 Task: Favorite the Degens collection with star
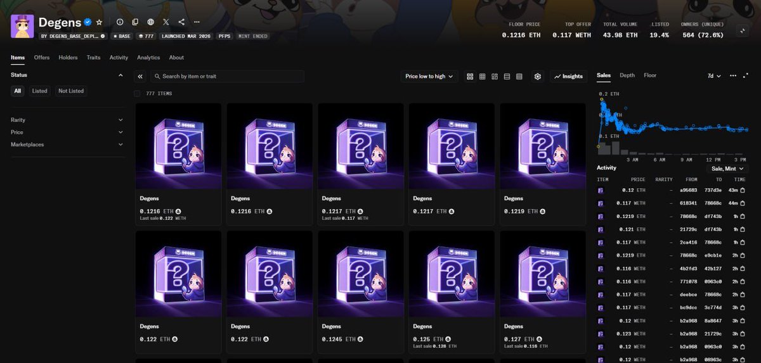(x=99, y=22)
